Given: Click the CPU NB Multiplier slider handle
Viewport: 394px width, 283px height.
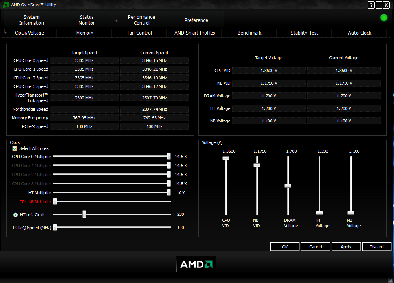Looking at the screenshot, I should point(55,201).
